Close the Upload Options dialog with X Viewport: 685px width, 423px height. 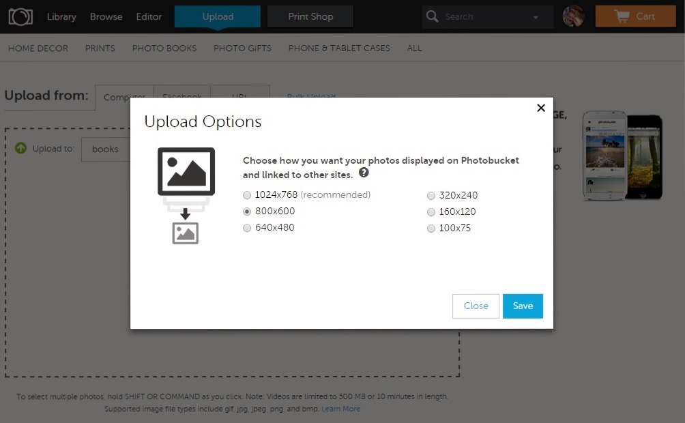541,108
